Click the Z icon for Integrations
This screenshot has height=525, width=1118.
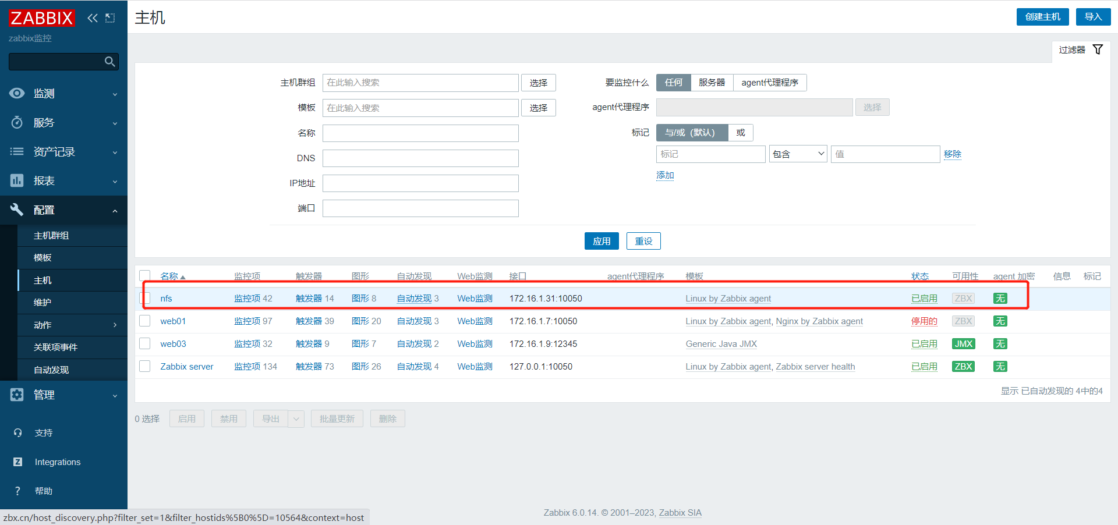coord(17,462)
